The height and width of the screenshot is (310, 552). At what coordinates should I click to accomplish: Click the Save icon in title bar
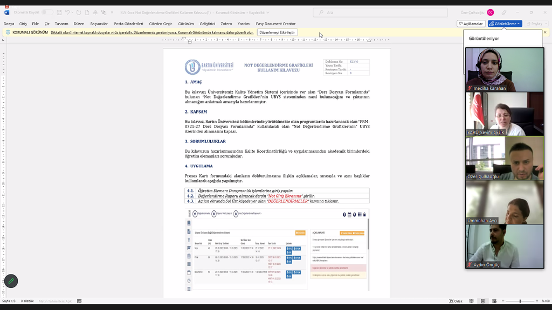pyautogui.click(x=59, y=12)
